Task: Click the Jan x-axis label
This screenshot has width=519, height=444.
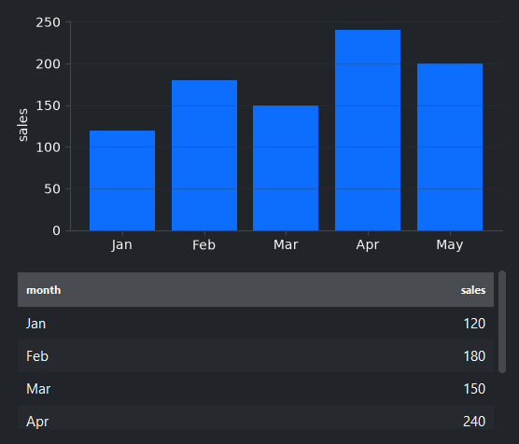Action: [121, 244]
